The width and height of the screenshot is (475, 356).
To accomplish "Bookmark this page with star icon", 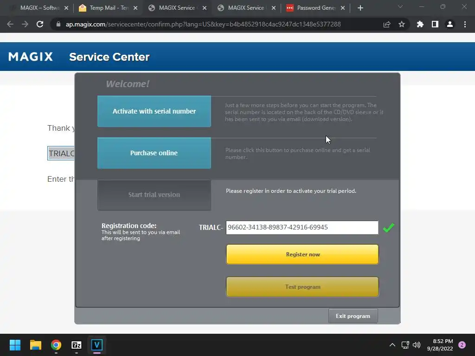I will tap(402, 24).
